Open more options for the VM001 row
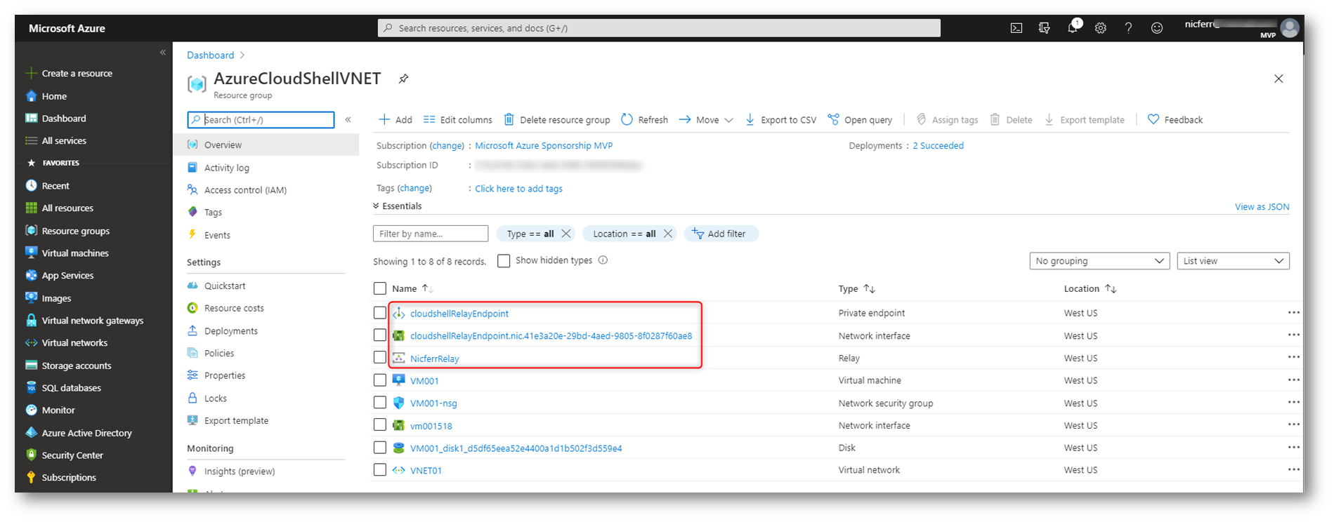1334x522 pixels. (1294, 380)
